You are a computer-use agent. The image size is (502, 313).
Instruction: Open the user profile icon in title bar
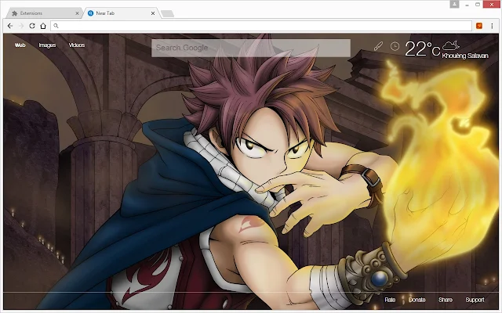pos(454,4)
